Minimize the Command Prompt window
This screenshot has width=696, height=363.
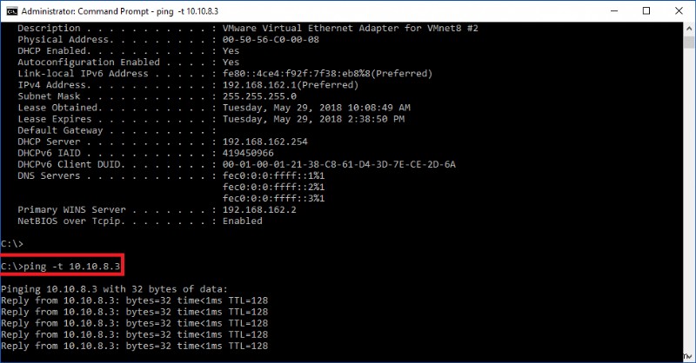tap(606, 10)
